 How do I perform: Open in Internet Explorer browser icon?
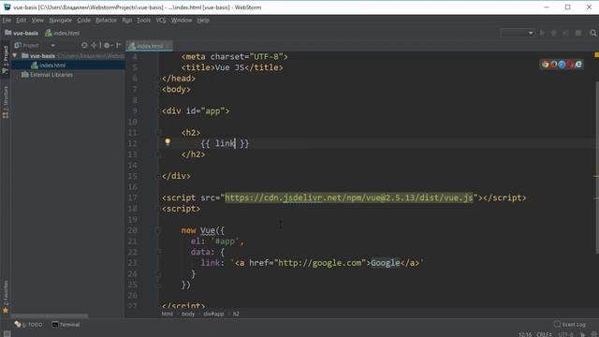tap(578, 65)
